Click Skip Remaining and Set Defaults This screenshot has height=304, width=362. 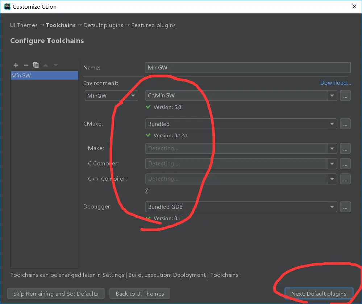[56, 294]
